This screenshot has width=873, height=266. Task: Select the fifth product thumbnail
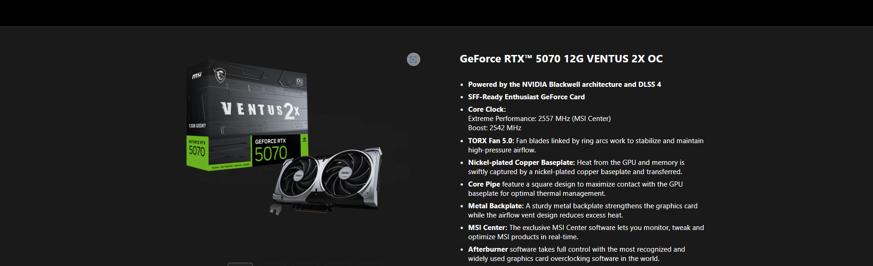(x=370, y=265)
